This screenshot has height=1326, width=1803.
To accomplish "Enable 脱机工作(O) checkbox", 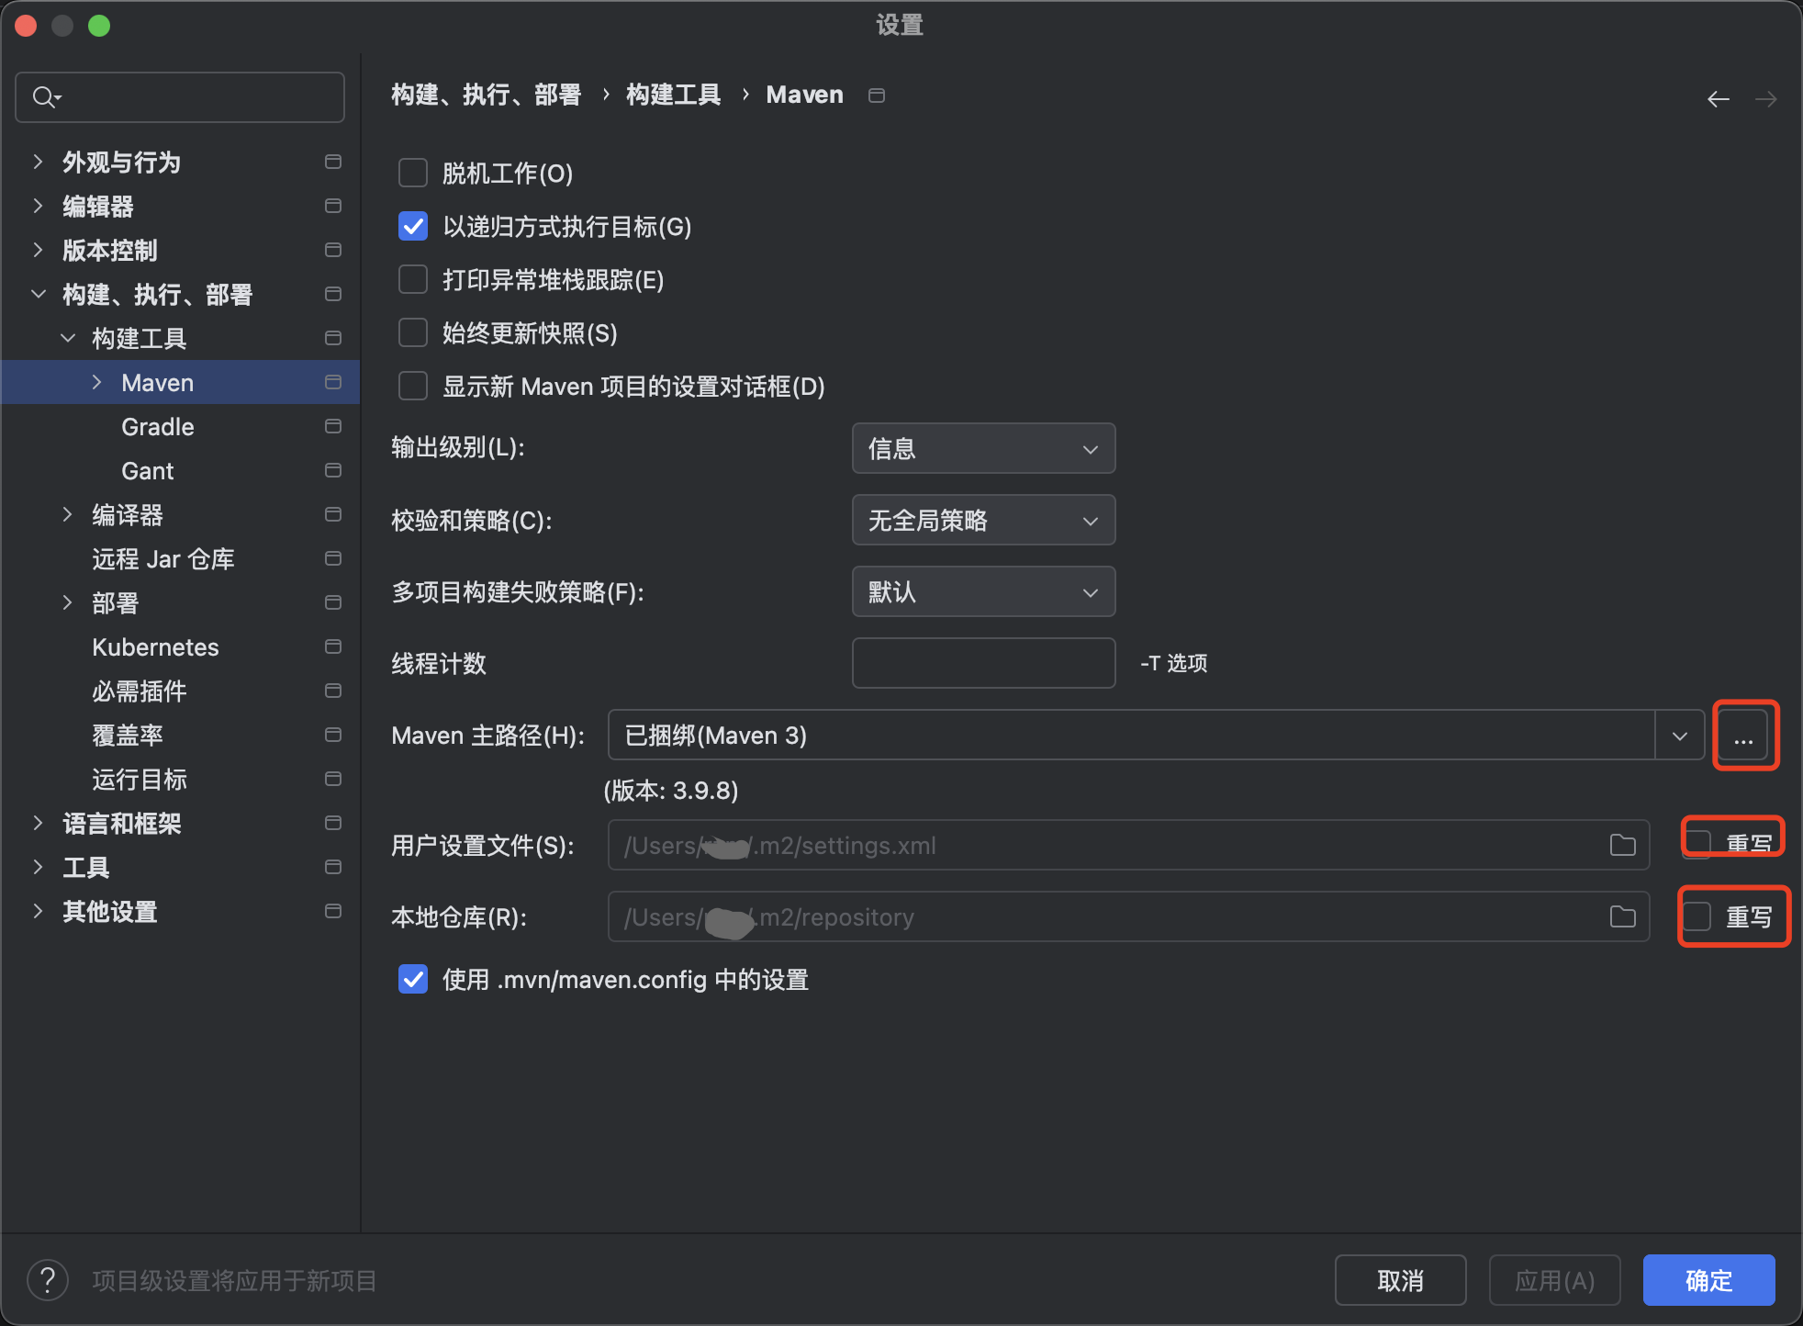I will pos(413,173).
